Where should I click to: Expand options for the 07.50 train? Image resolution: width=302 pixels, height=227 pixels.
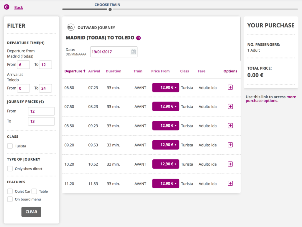tap(230, 106)
